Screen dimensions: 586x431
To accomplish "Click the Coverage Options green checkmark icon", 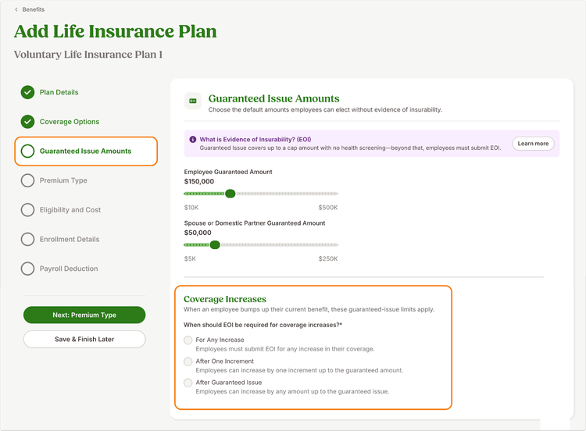I will (x=27, y=122).
